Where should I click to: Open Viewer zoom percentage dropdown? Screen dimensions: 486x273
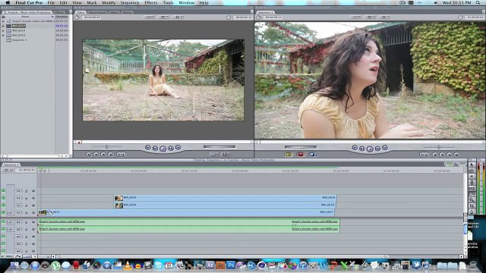150,17
